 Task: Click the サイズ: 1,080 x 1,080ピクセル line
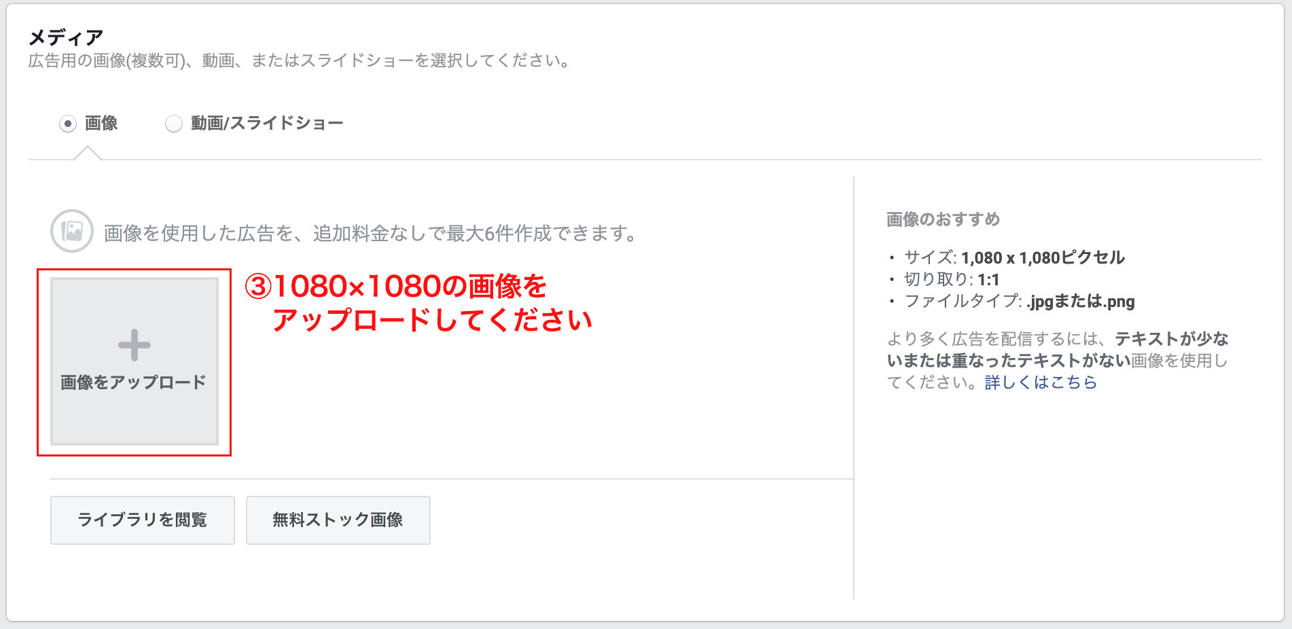tap(1014, 257)
